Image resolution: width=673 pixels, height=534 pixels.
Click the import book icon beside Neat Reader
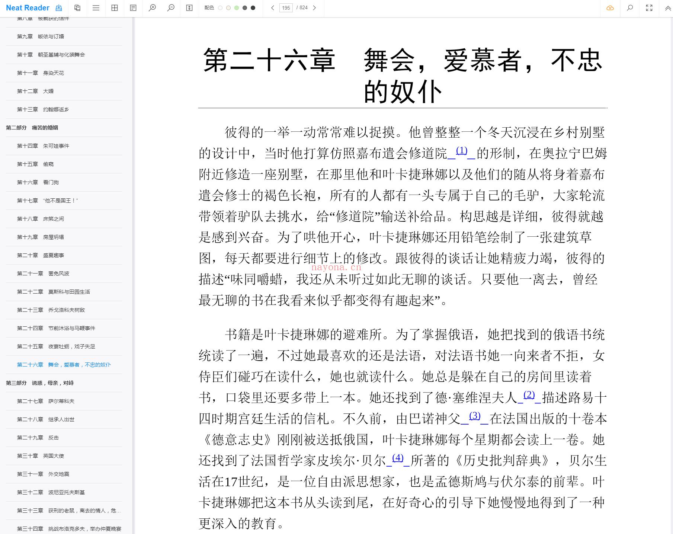point(59,8)
